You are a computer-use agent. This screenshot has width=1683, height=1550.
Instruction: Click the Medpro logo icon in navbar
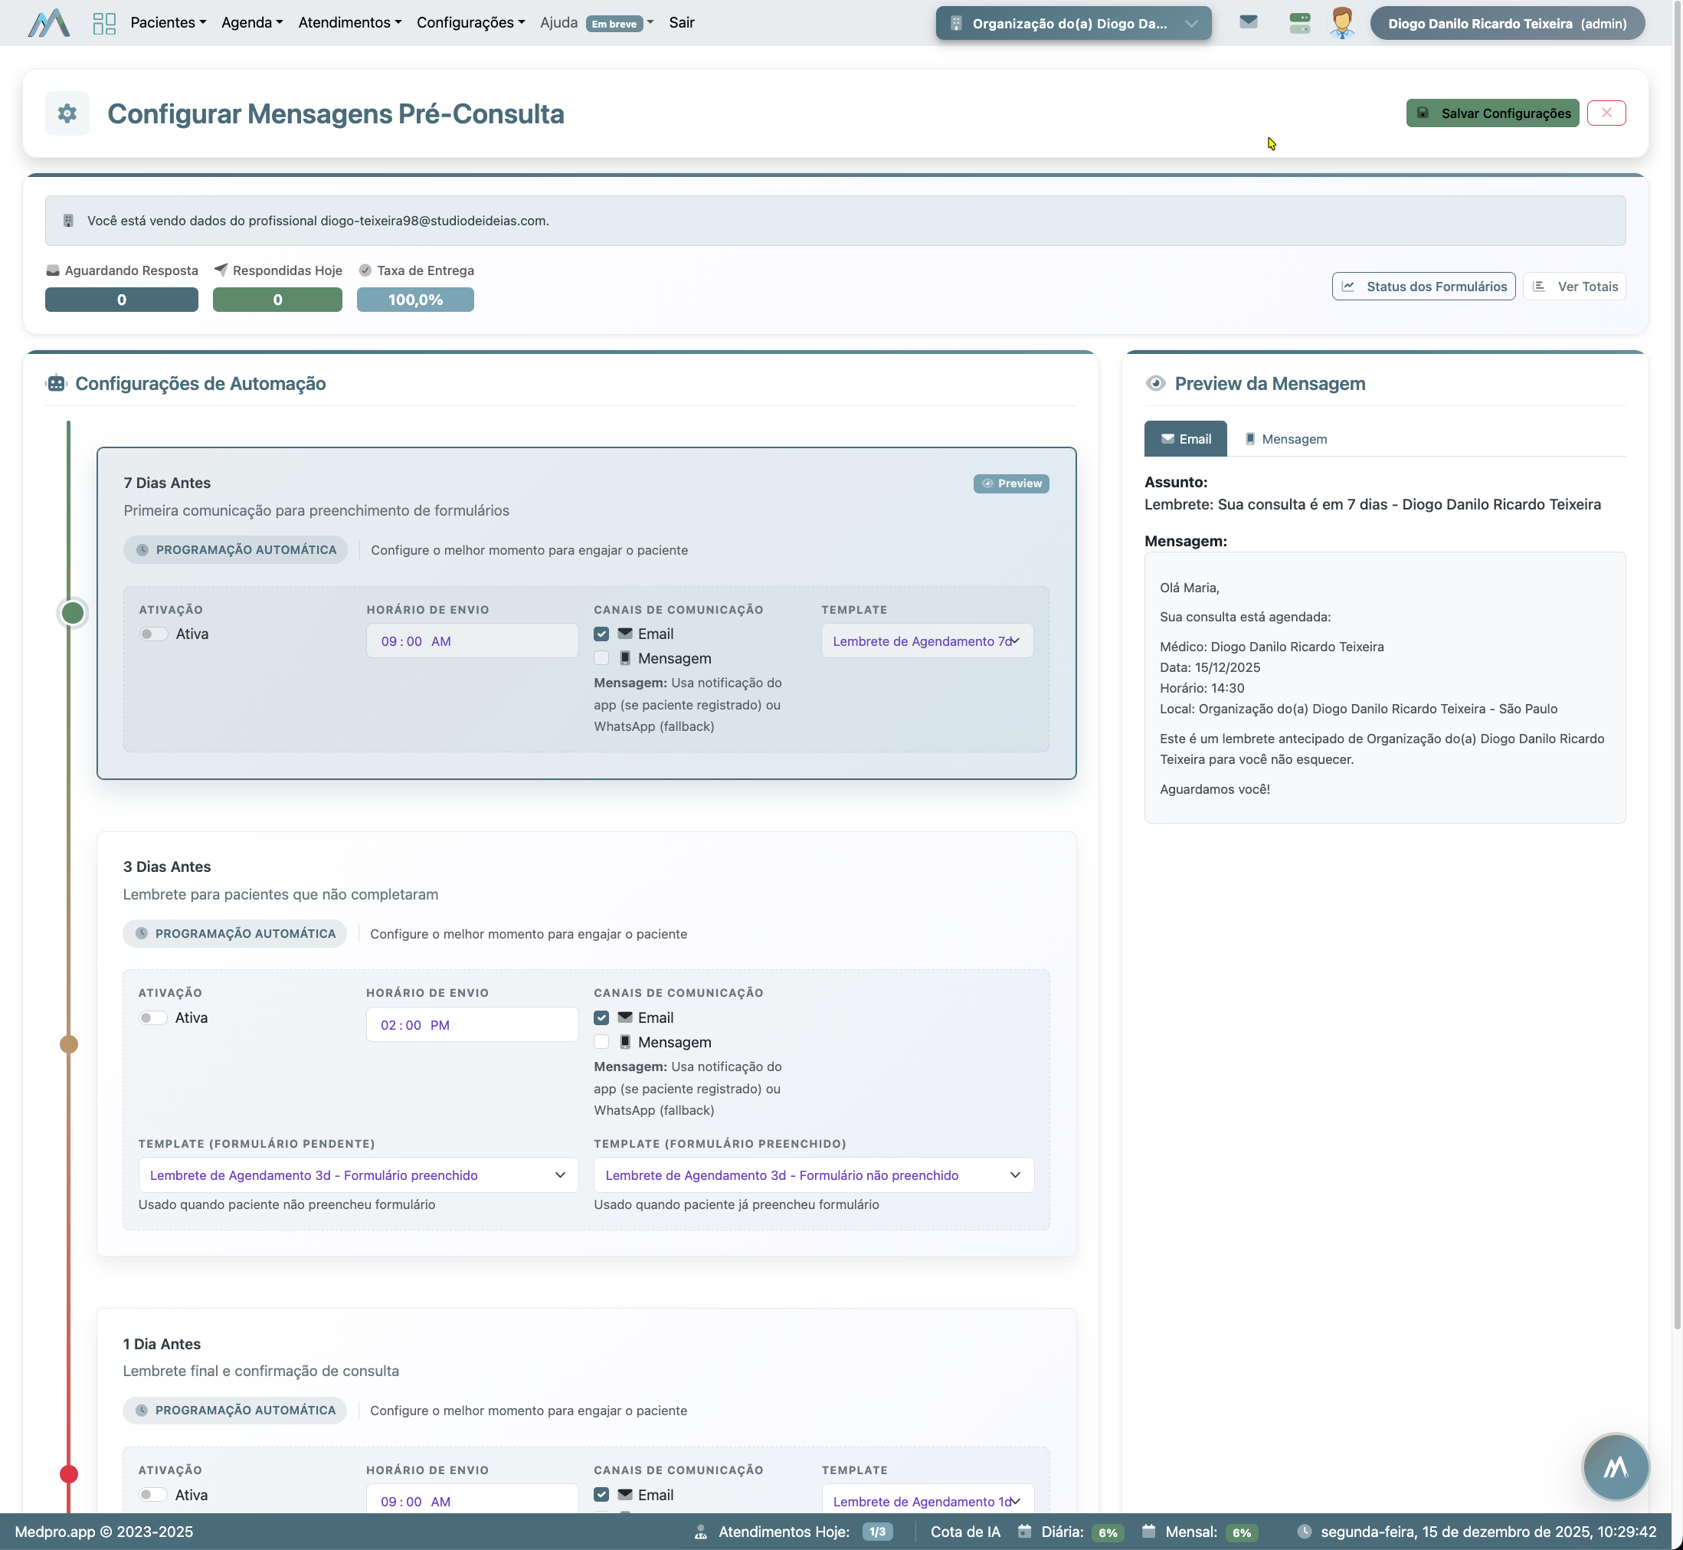[x=48, y=24]
